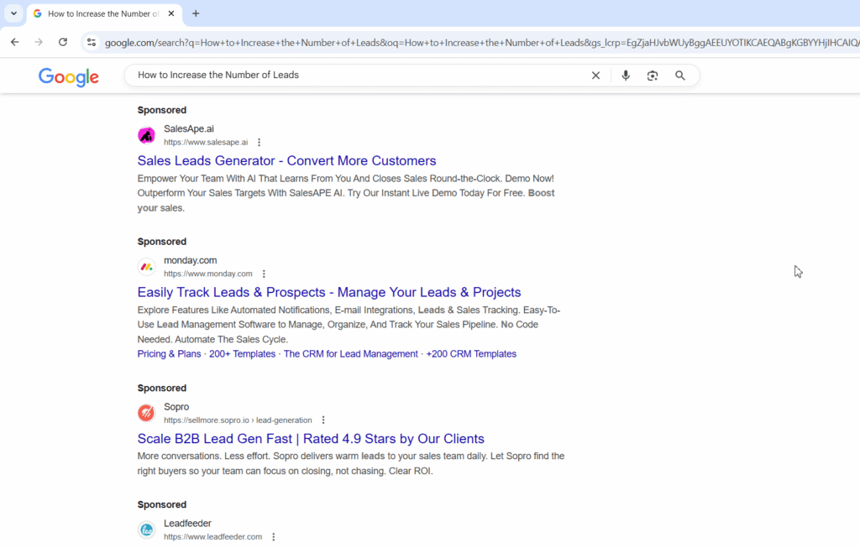The height and width of the screenshot is (548, 860).
Task: Click the magnifying glass search button
Action: (x=680, y=76)
